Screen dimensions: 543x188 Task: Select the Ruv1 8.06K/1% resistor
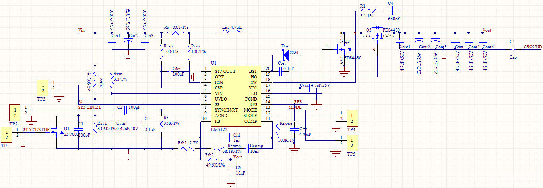95,129
